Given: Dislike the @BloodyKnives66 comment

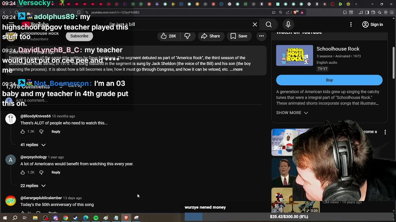Looking at the screenshot, I should pyautogui.click(x=41, y=132).
